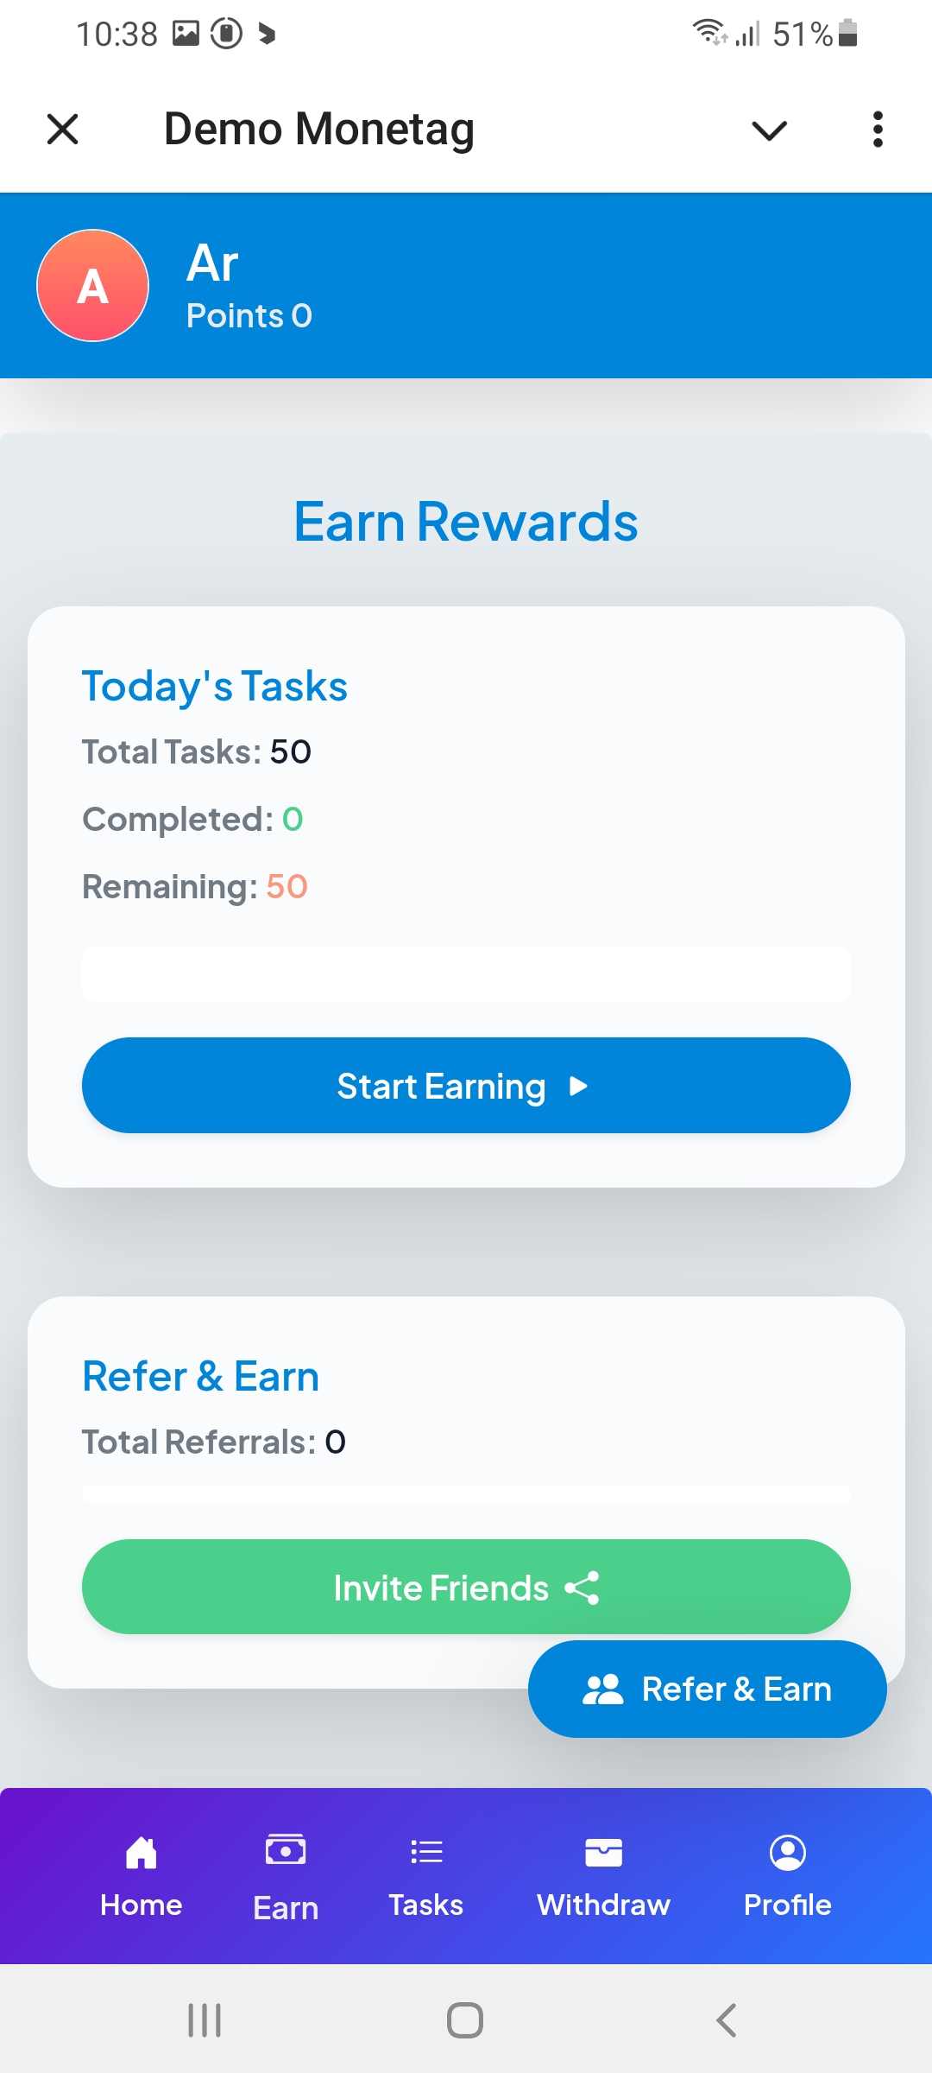Open the Profile icon

tap(787, 1853)
